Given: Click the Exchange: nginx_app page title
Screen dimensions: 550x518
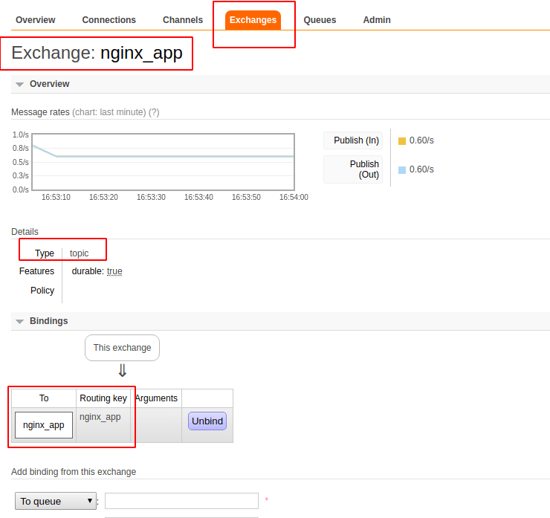Looking at the screenshot, I should tap(97, 54).
